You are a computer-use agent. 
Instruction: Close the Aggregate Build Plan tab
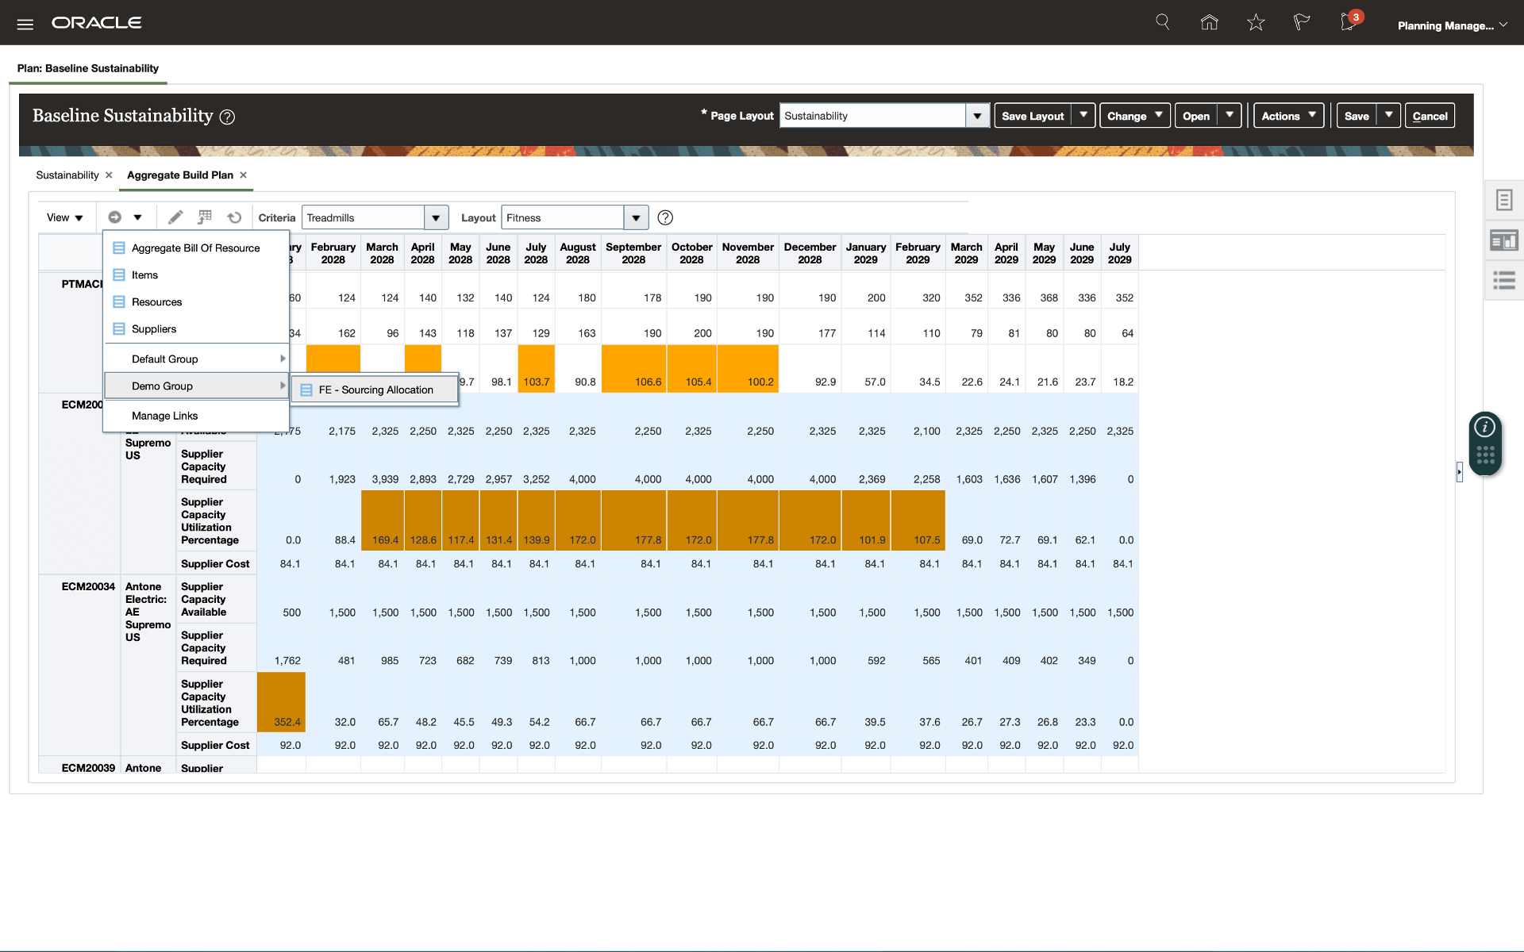244,175
